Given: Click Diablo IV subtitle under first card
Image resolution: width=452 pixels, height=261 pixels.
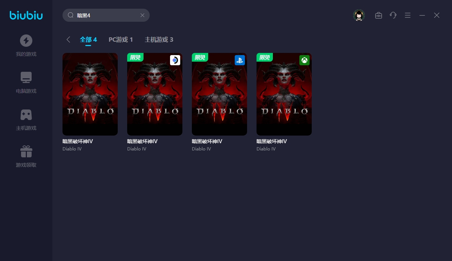Looking at the screenshot, I should 72,149.
